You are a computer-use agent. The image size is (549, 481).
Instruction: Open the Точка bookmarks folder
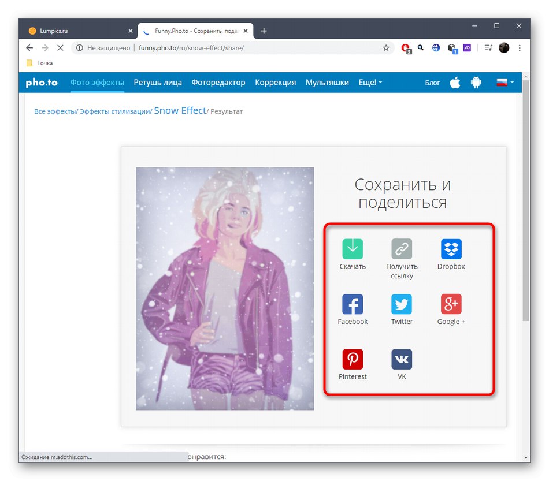tap(39, 63)
